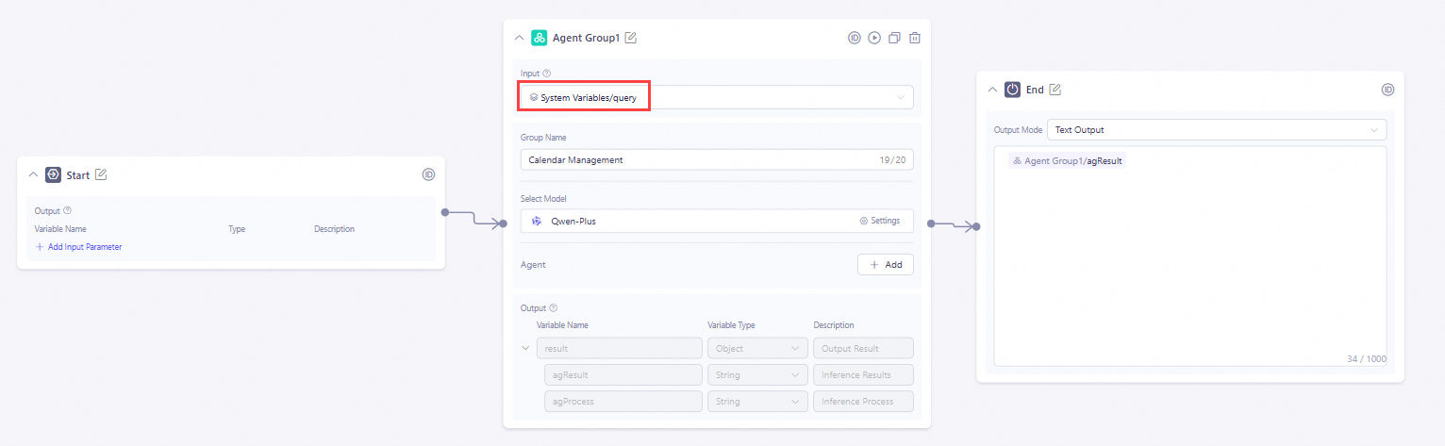Collapse the result output variable row
The width and height of the screenshot is (1445, 446).
(x=526, y=348)
